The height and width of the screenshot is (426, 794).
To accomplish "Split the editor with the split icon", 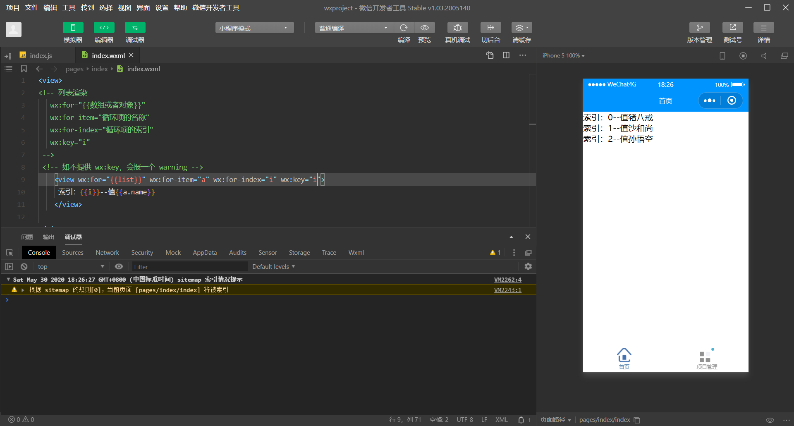I will pos(506,55).
